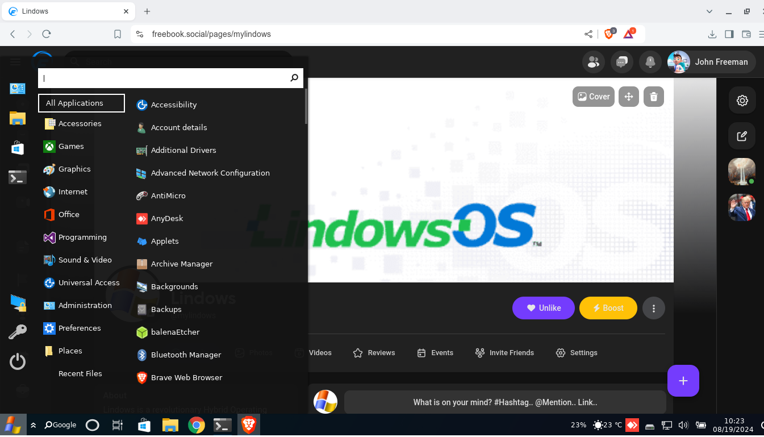Lock the screen from the menu sidebar

pos(18,302)
